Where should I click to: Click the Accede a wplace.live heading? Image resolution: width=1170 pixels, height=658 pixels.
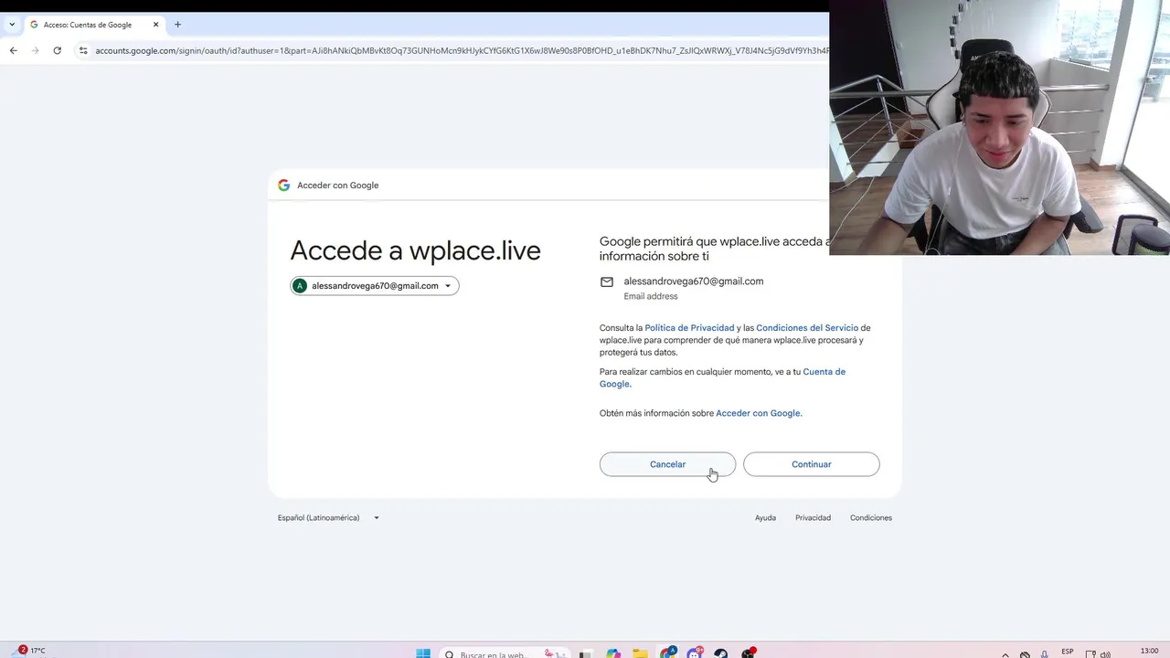415,250
